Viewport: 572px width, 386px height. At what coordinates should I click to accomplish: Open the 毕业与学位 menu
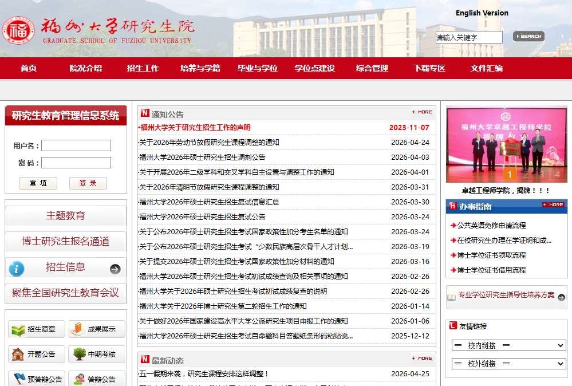click(x=258, y=68)
